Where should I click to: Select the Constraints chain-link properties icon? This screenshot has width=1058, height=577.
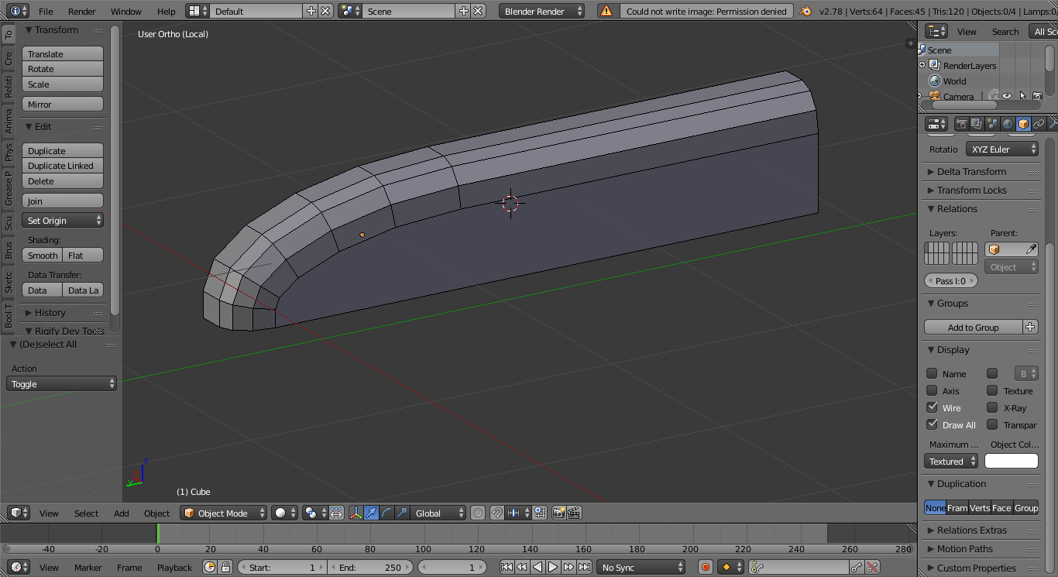1039,124
